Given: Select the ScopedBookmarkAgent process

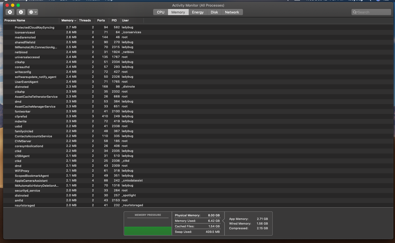Looking at the screenshot, I should pos(198,176).
